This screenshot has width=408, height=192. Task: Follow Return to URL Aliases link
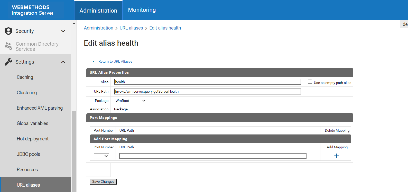(115, 61)
